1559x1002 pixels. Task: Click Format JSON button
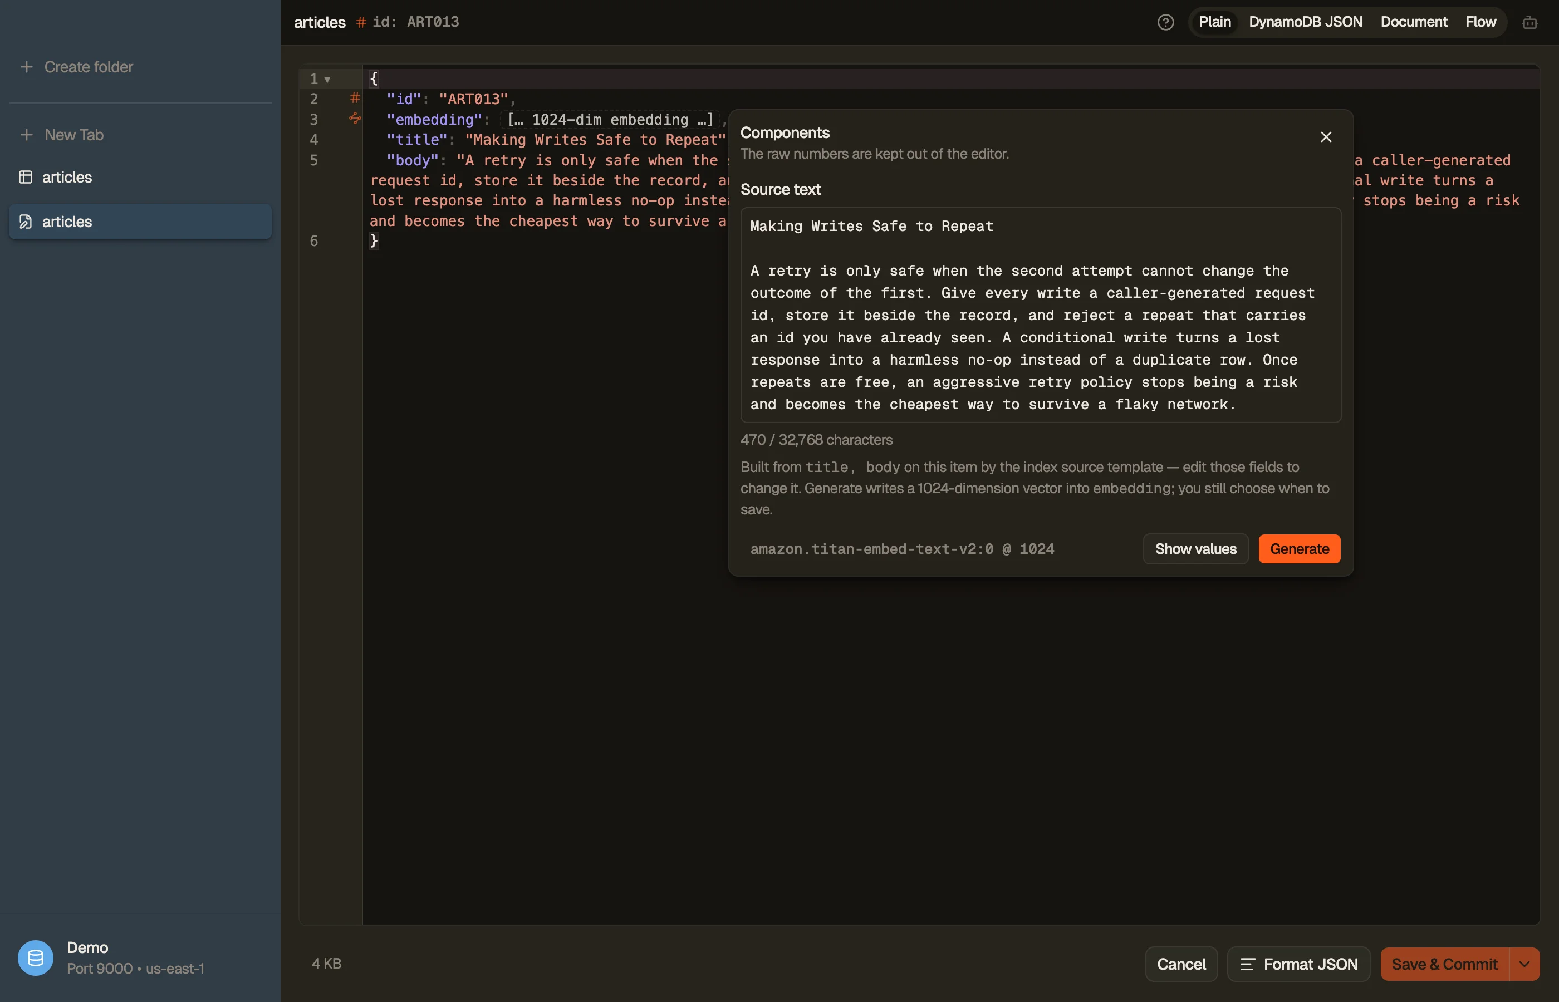1298,964
